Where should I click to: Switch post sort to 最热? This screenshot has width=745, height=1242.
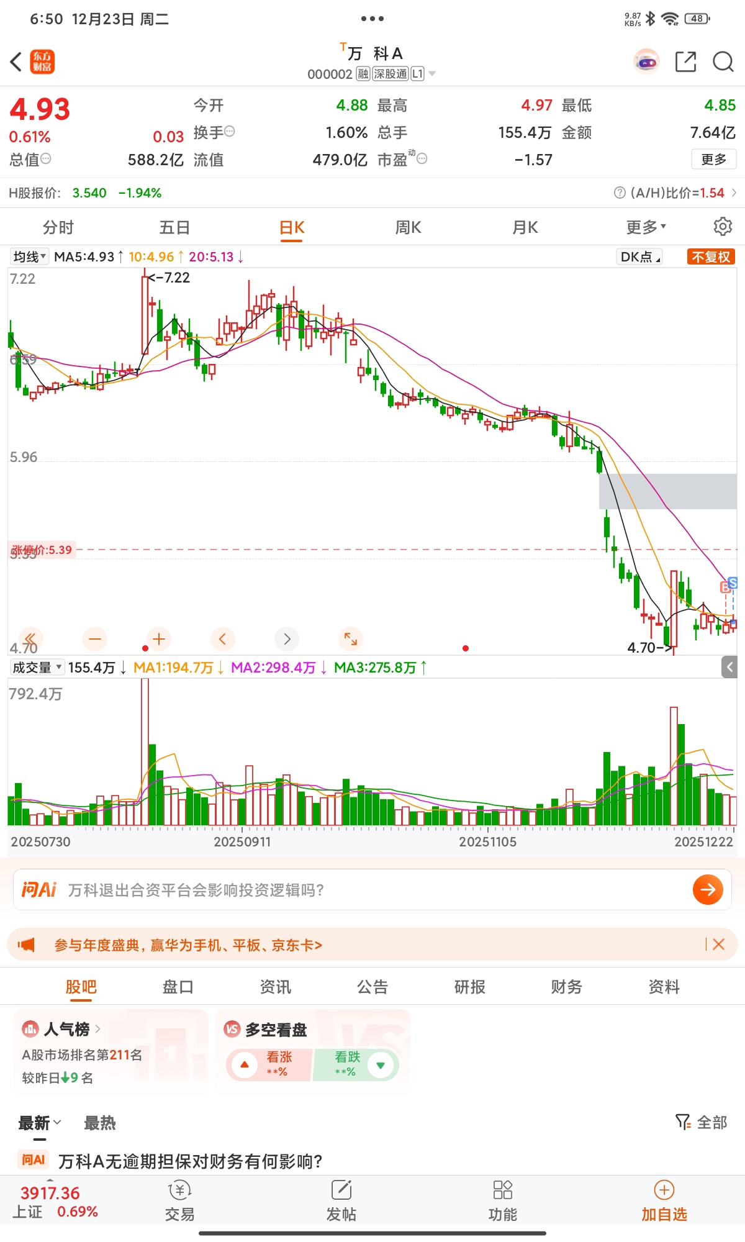100,1123
